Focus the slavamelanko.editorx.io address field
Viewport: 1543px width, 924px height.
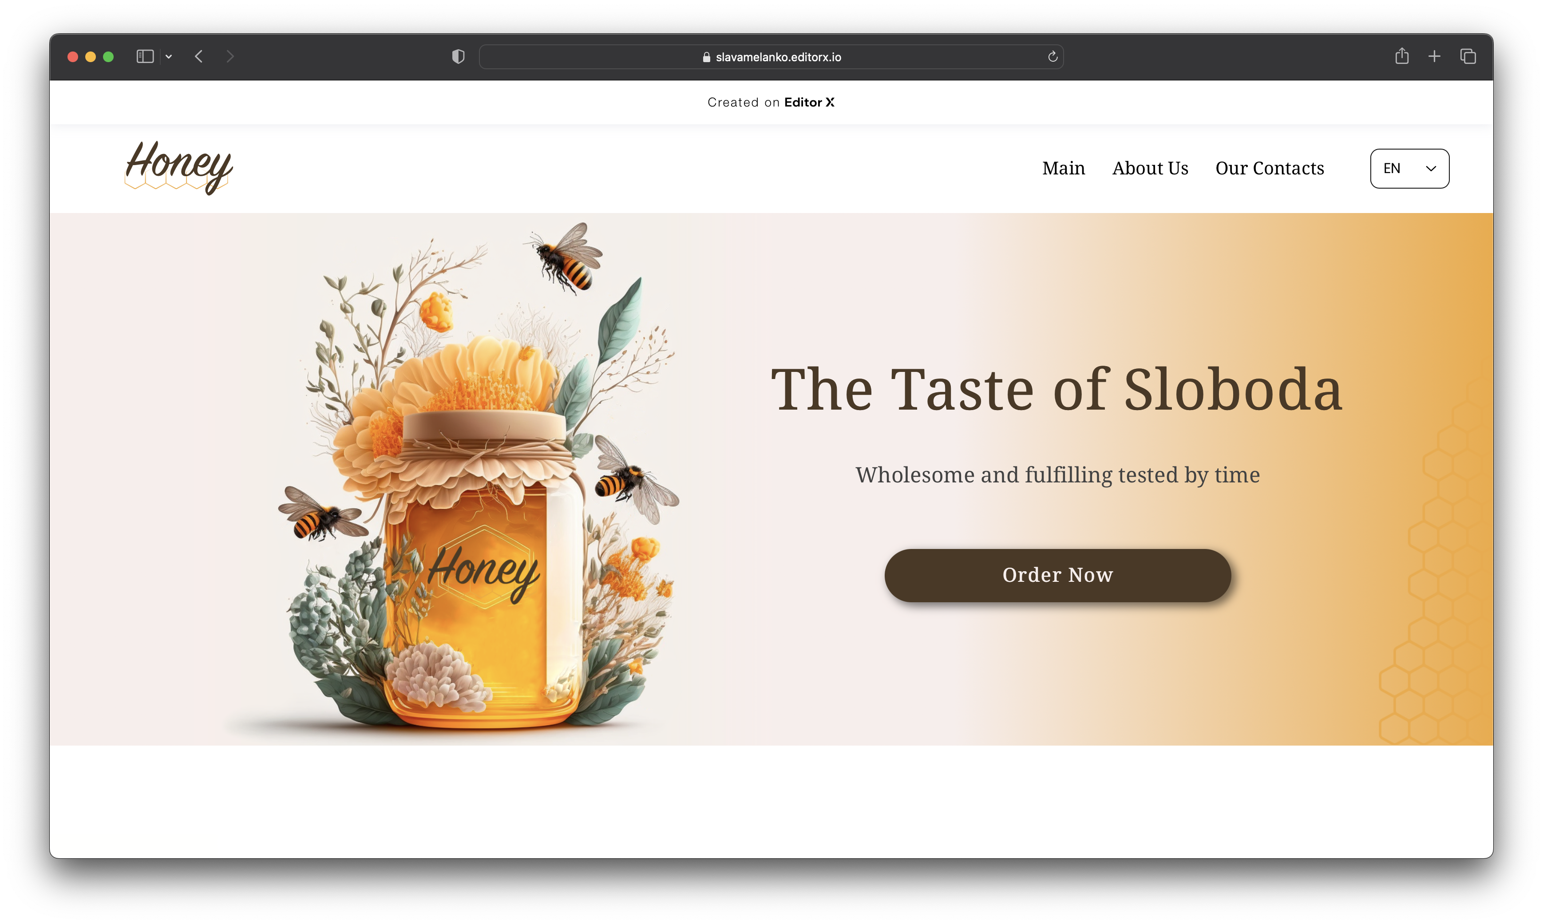[x=771, y=57]
